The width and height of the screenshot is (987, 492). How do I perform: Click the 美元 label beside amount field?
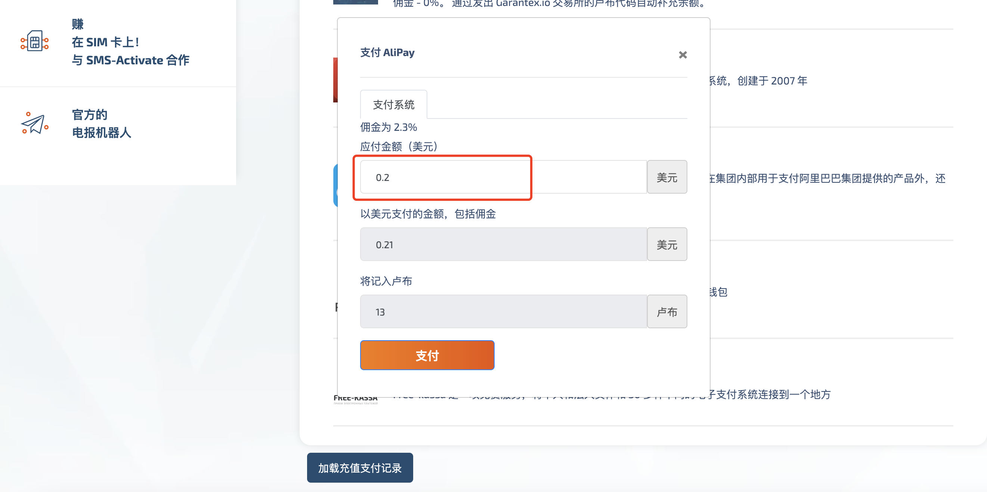coord(667,177)
